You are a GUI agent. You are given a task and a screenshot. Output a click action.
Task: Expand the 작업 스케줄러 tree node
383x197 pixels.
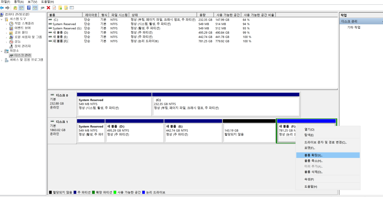point(6,24)
